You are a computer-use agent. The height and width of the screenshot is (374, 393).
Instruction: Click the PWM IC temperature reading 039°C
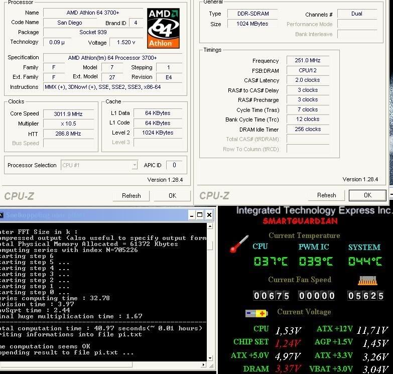pos(316,262)
